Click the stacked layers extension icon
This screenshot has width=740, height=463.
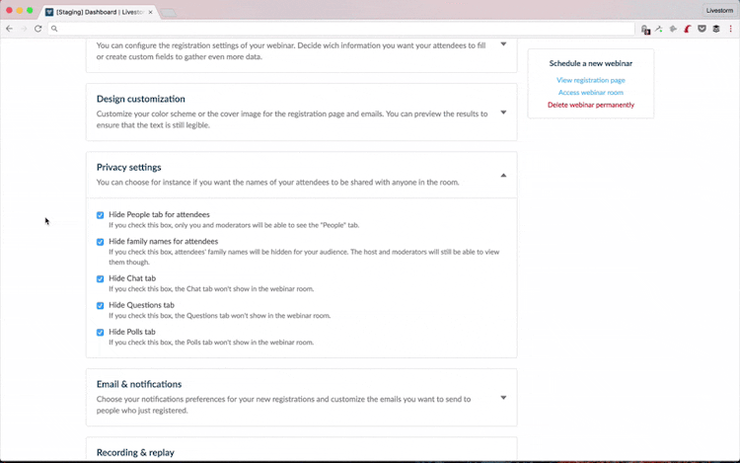click(716, 29)
